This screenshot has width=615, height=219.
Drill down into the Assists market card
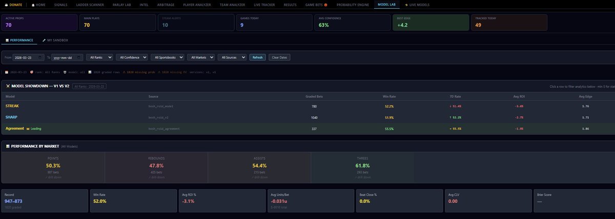coord(259,167)
